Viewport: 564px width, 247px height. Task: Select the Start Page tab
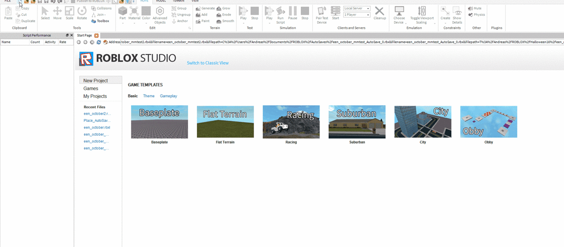85,35
